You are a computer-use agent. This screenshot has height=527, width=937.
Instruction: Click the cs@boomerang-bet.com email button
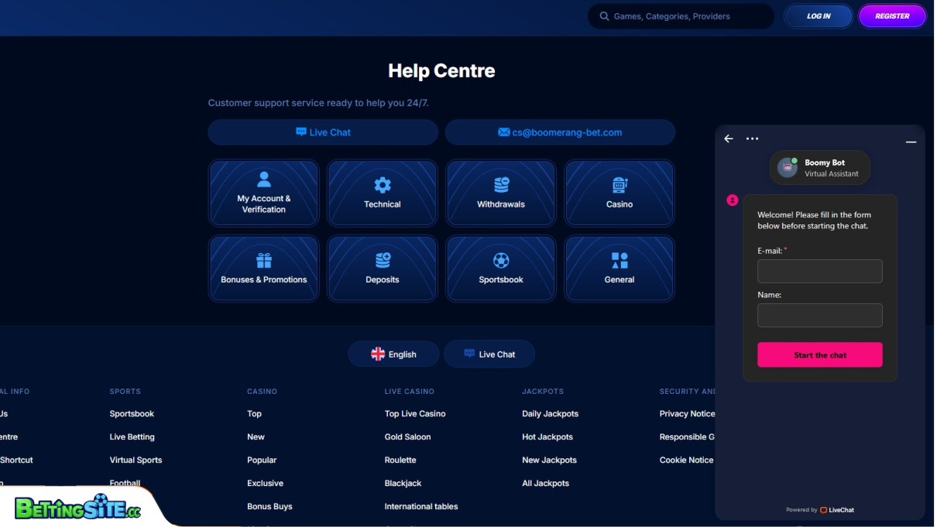click(x=560, y=132)
